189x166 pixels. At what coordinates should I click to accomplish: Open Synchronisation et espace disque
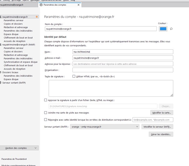click(21, 62)
